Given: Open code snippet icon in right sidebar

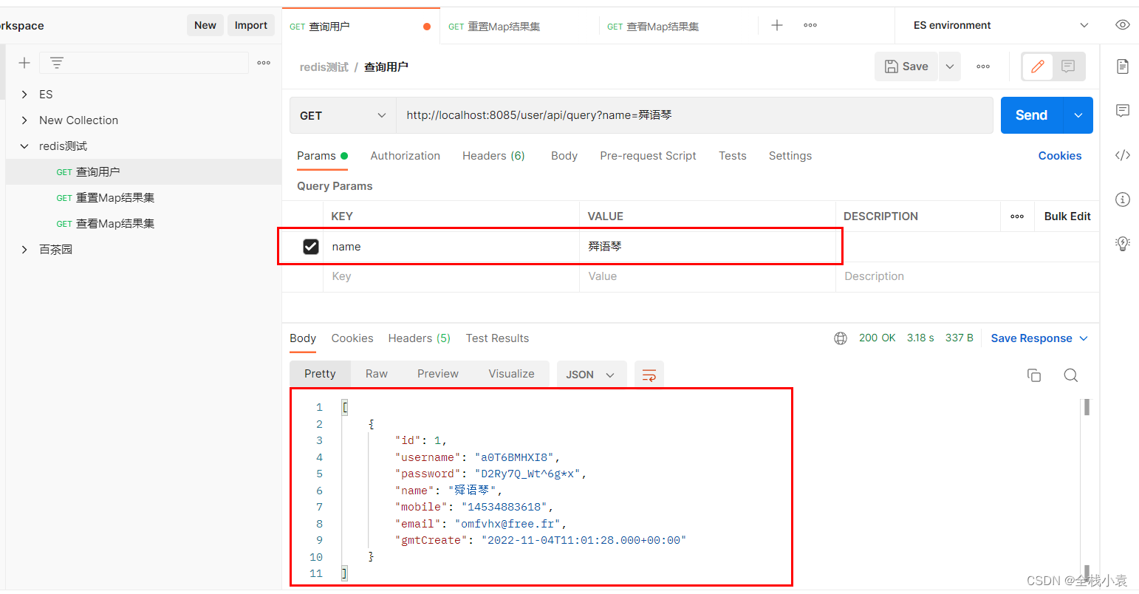Looking at the screenshot, I should click(x=1123, y=155).
